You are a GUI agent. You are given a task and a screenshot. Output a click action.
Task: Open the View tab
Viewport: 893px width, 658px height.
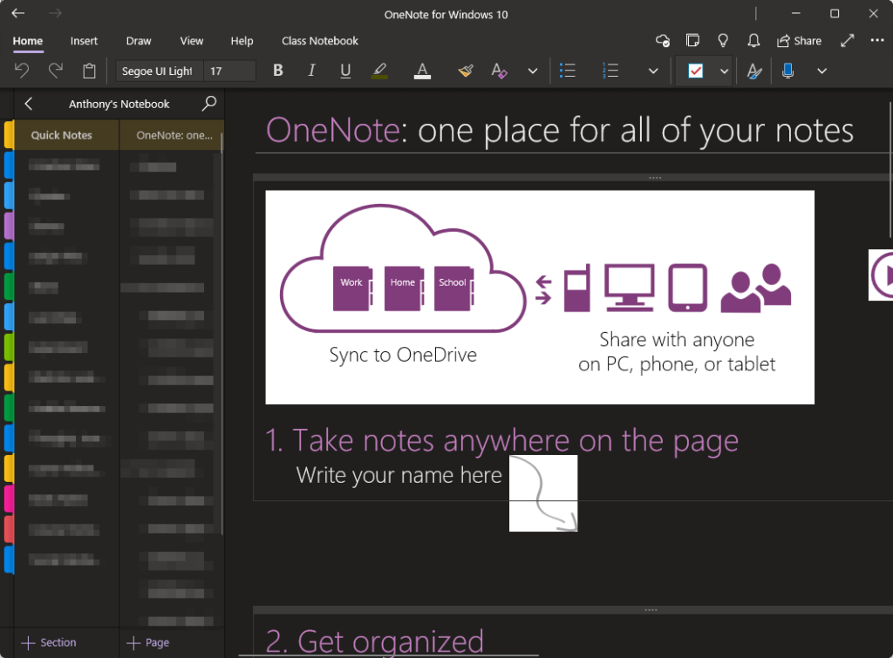pyautogui.click(x=191, y=41)
